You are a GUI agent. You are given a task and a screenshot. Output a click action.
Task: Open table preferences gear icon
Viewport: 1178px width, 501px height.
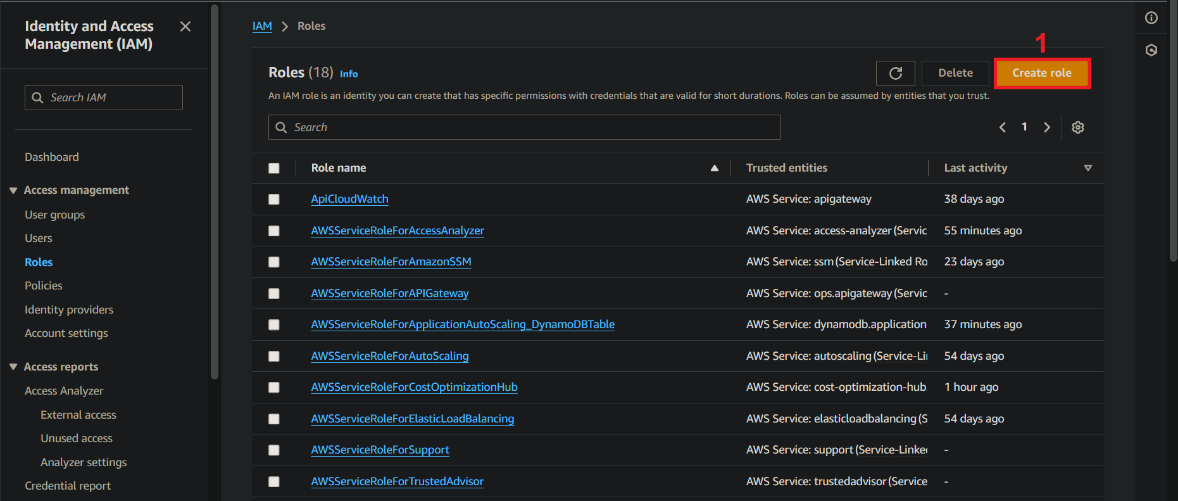pos(1077,127)
